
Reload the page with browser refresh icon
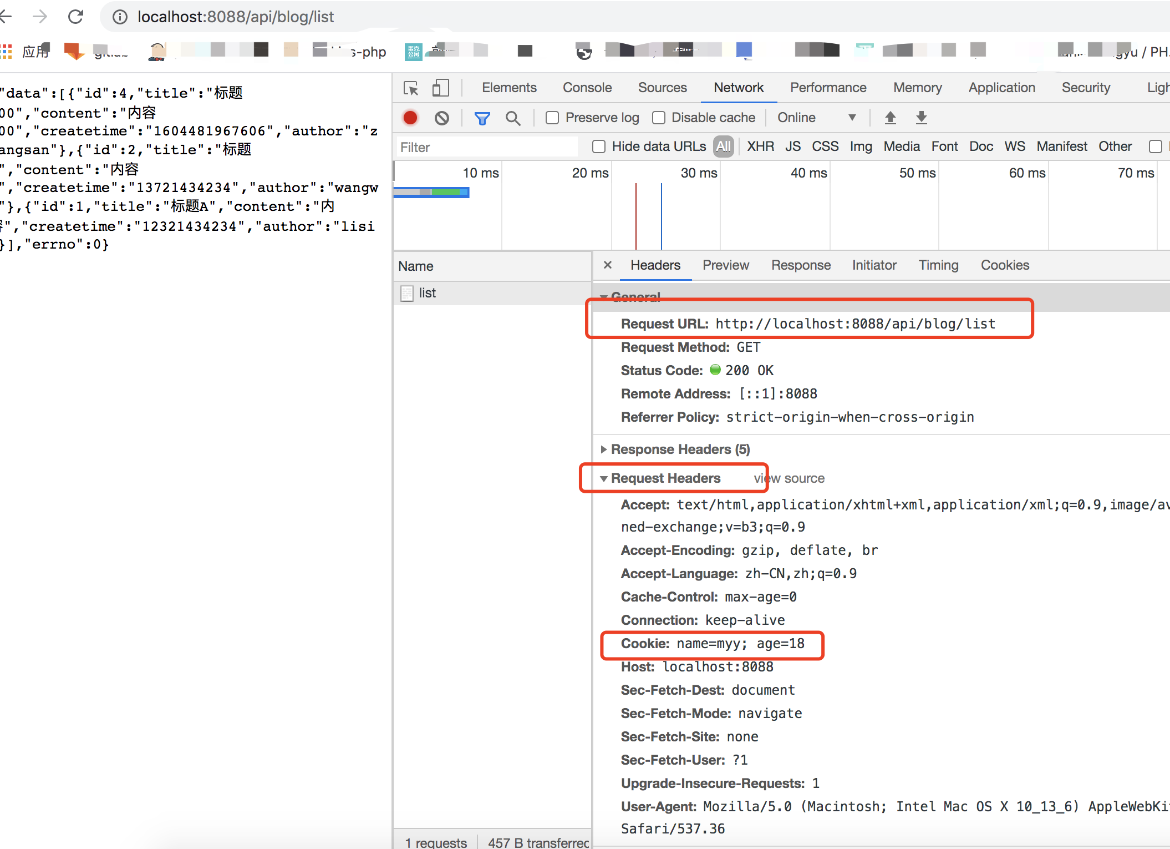click(x=75, y=17)
